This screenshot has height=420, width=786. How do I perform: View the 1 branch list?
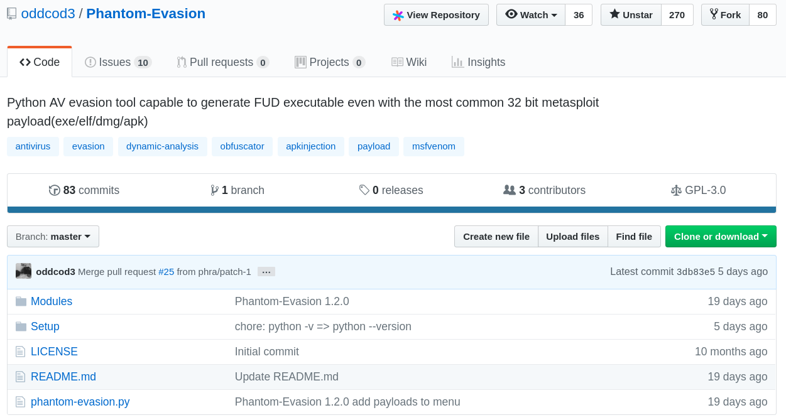tap(237, 190)
